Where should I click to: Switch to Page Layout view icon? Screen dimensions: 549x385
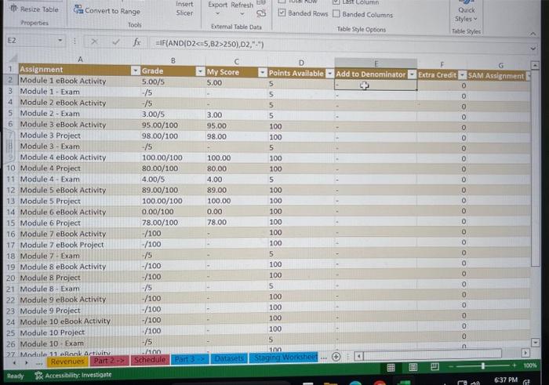pos(413,367)
